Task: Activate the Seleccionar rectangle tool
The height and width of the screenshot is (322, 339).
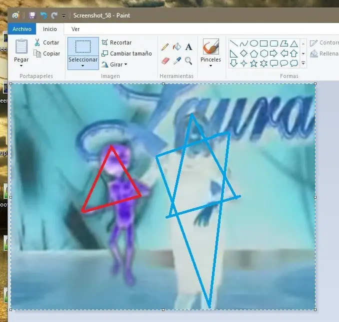Action: (x=83, y=46)
